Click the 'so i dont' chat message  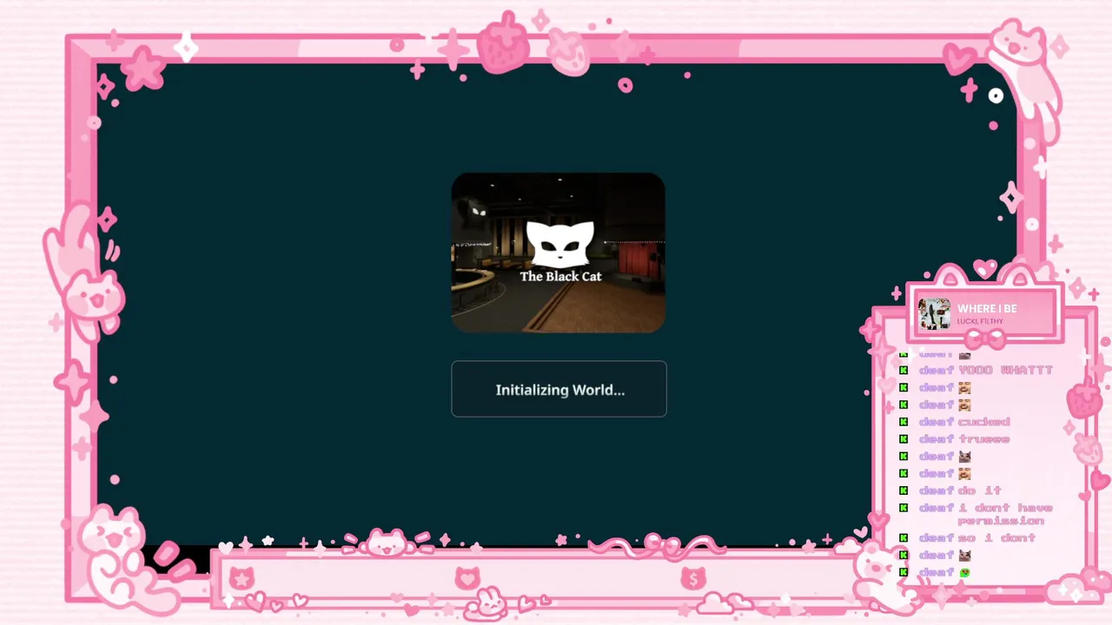(x=997, y=538)
